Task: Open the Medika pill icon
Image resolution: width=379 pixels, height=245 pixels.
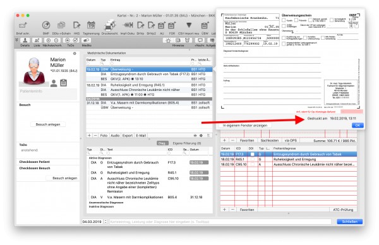Action: pos(87,40)
